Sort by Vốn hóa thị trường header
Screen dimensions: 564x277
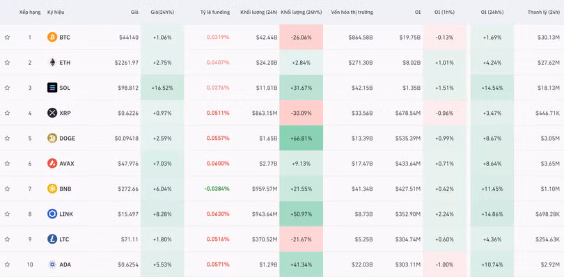tap(352, 13)
